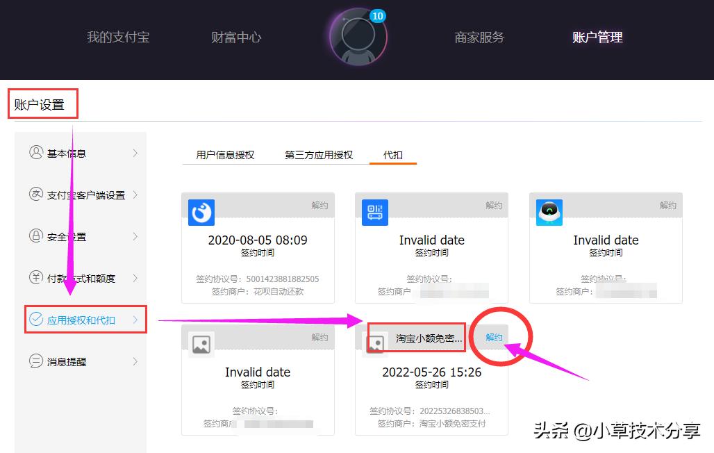714x453 pixels.
Task: Click the 消息提醒 message icon
Action: (x=37, y=361)
